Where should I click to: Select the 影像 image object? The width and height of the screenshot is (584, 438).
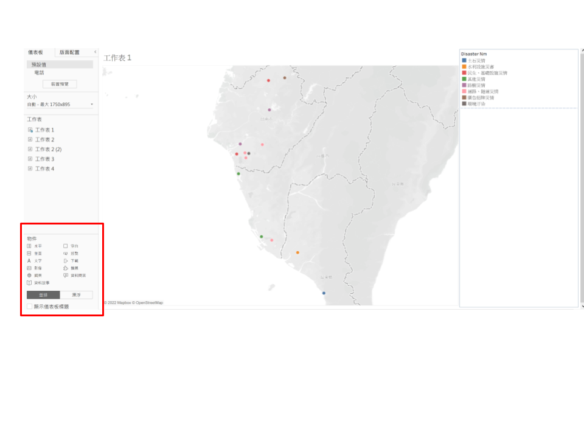tap(34, 268)
